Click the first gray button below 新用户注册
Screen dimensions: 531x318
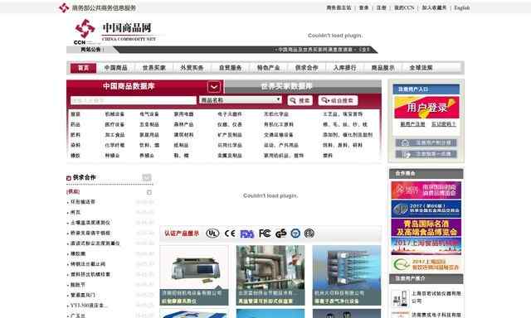click(426, 142)
